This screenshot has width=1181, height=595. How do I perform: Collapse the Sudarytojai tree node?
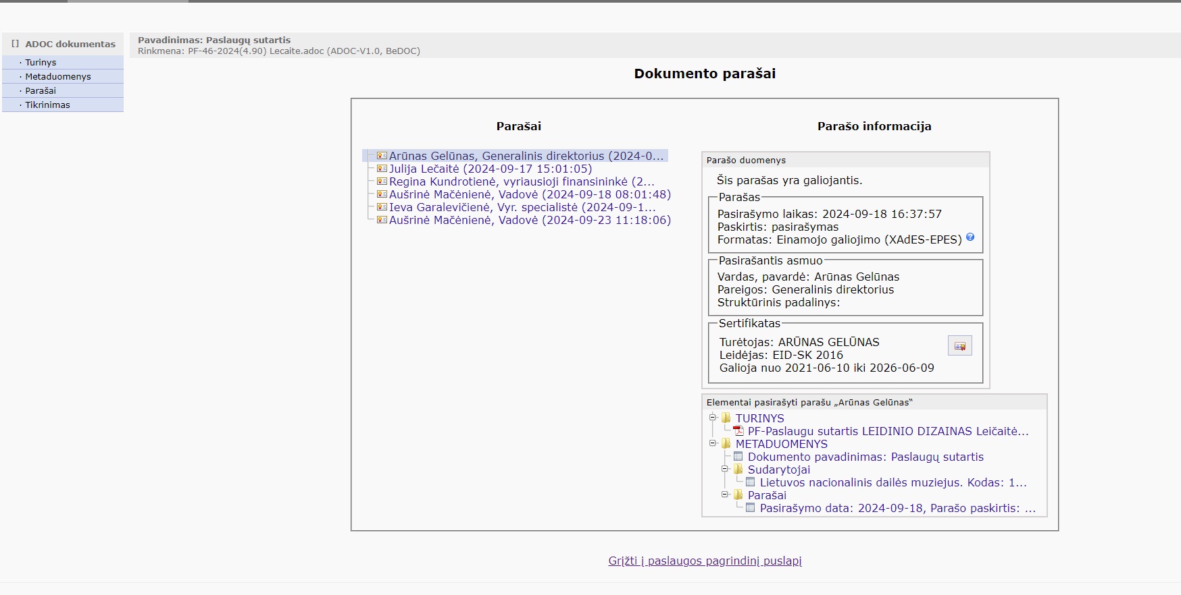coord(724,469)
